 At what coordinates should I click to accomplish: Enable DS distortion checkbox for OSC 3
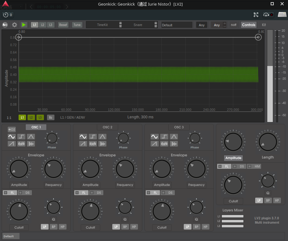tap(163, 193)
